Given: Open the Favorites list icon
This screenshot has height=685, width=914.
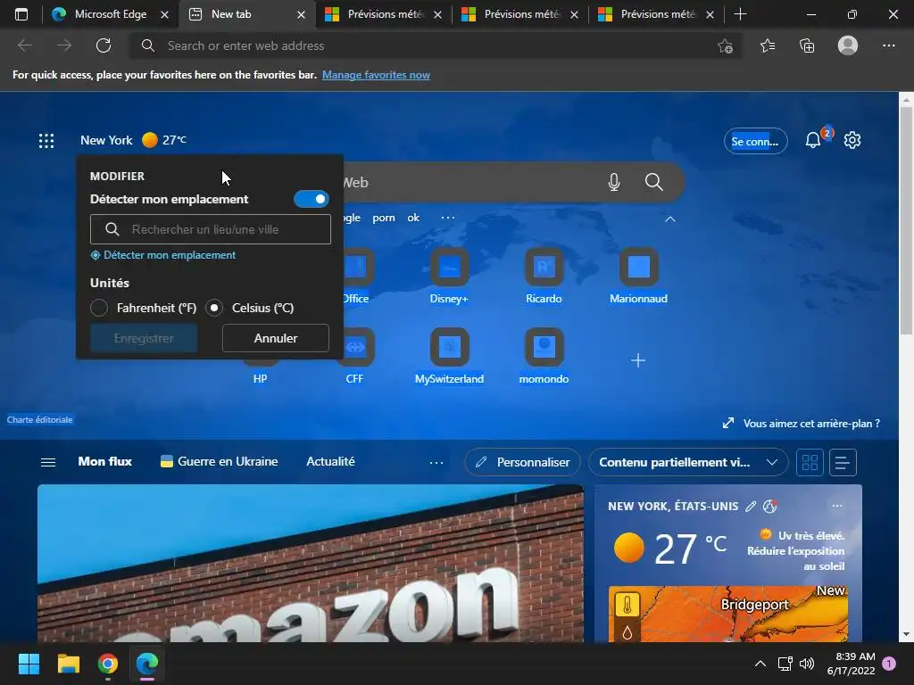Looking at the screenshot, I should 767,45.
